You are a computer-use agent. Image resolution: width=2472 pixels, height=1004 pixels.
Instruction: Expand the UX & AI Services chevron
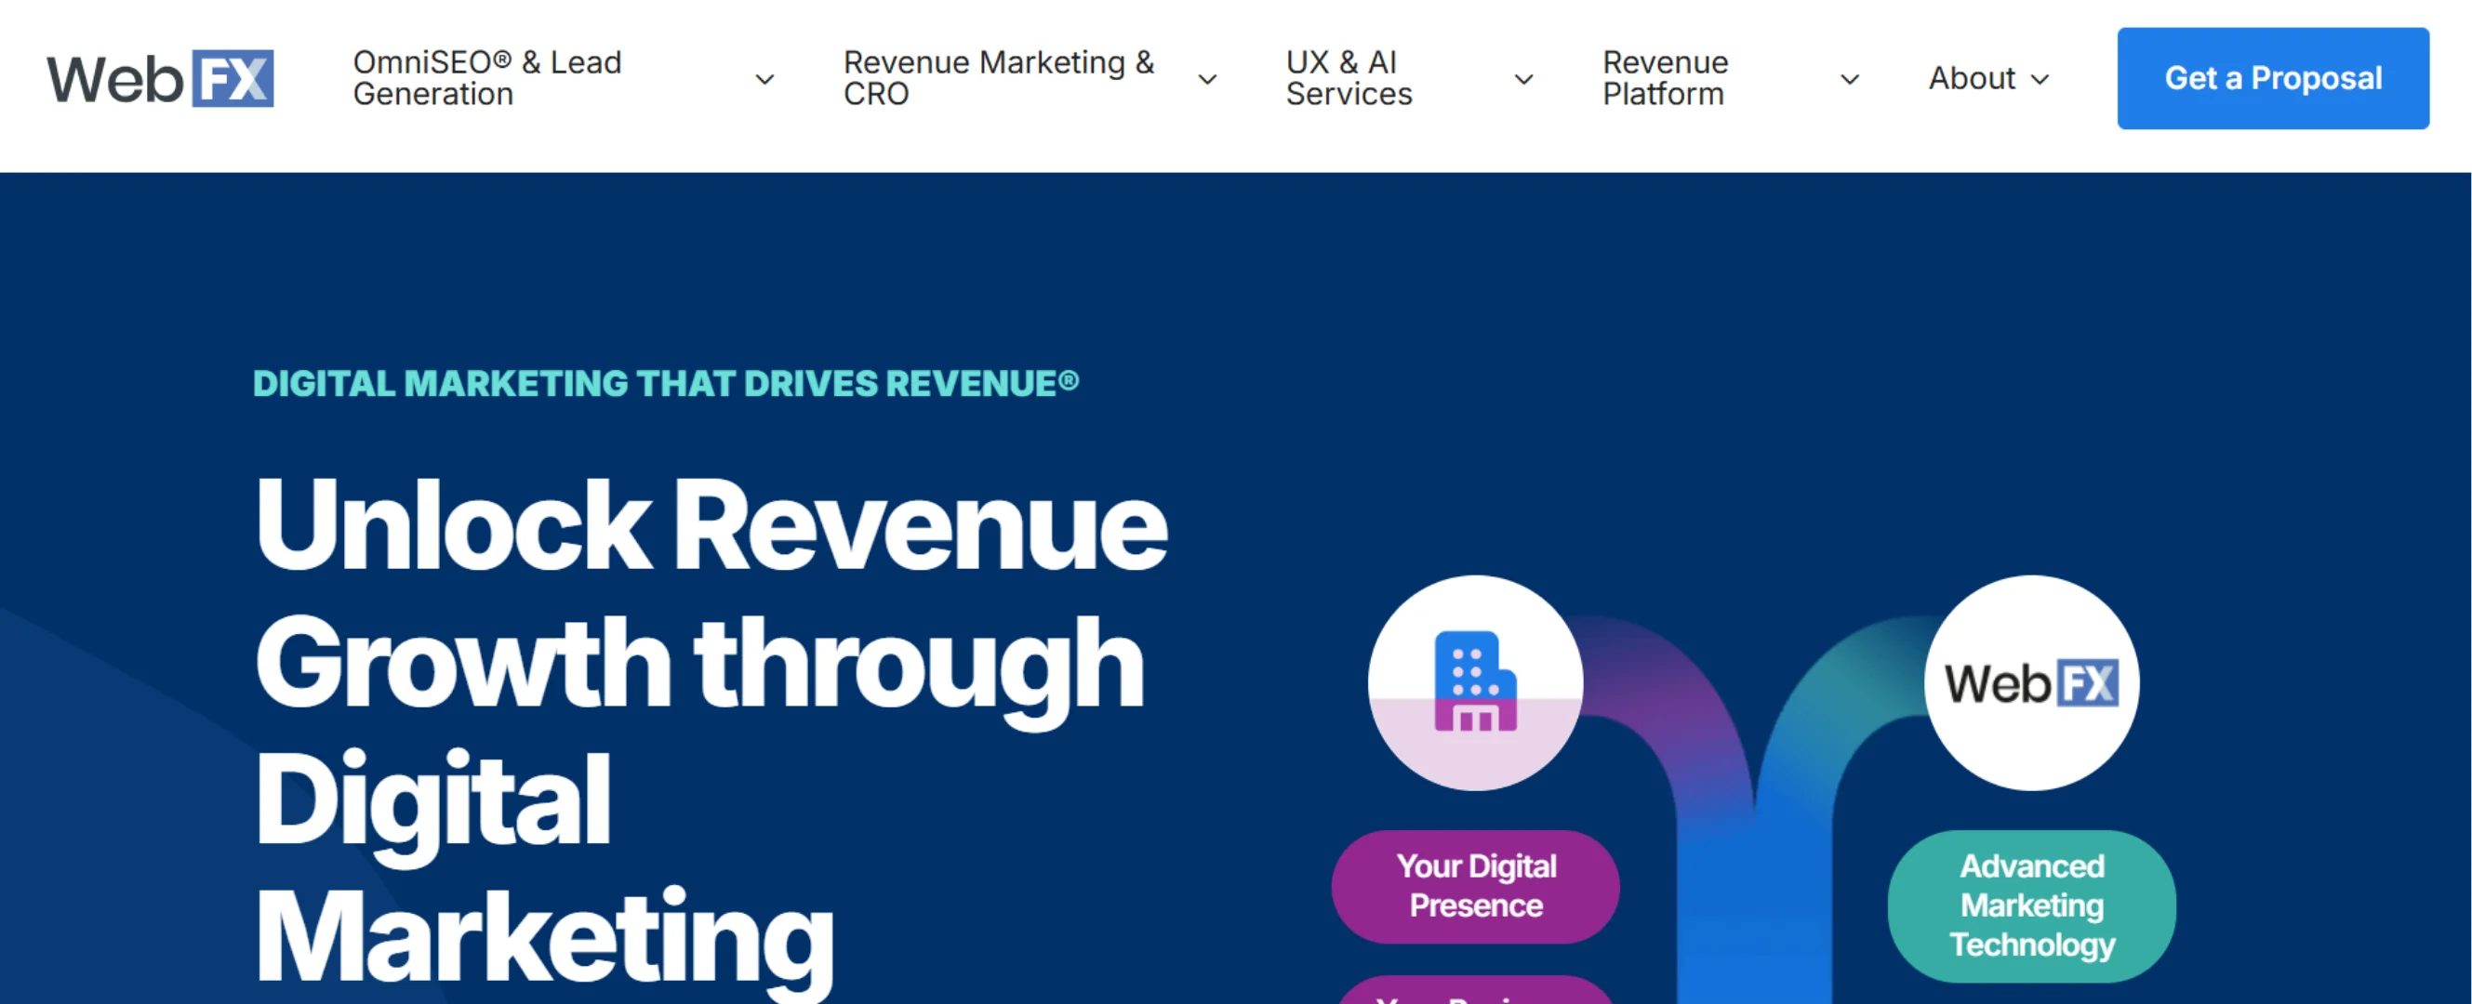pos(1524,80)
